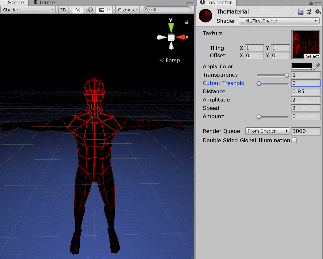Click the scene search field

[x=167, y=10]
